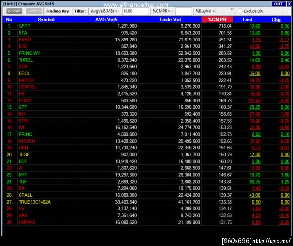Click EGCO last price 123.00
Viewport: 293px width, 246px height.
(x=254, y=101)
